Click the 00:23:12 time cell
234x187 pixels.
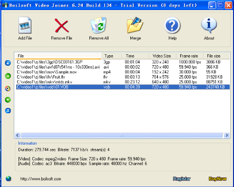point(132,82)
